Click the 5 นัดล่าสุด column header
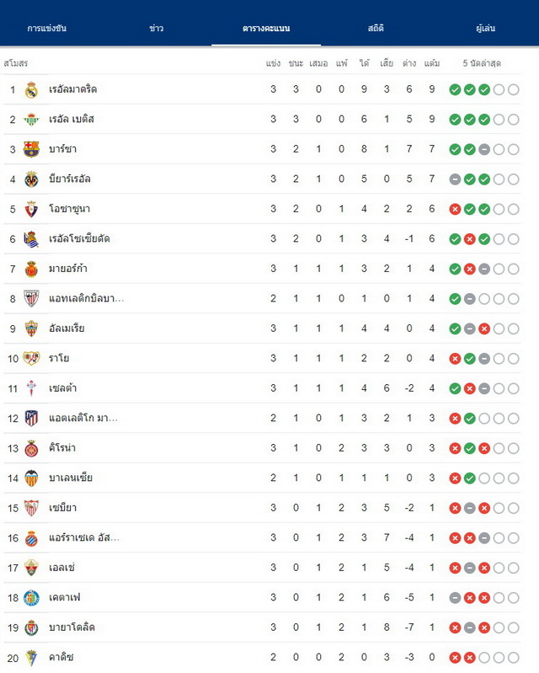Screen dimensions: 539x673 (x=482, y=63)
